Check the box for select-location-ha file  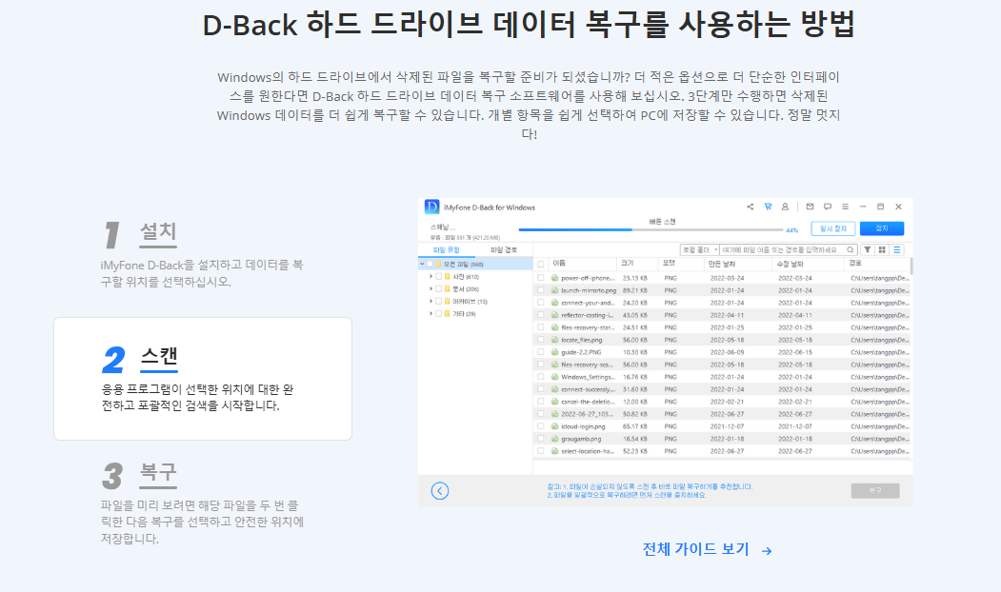click(x=541, y=451)
